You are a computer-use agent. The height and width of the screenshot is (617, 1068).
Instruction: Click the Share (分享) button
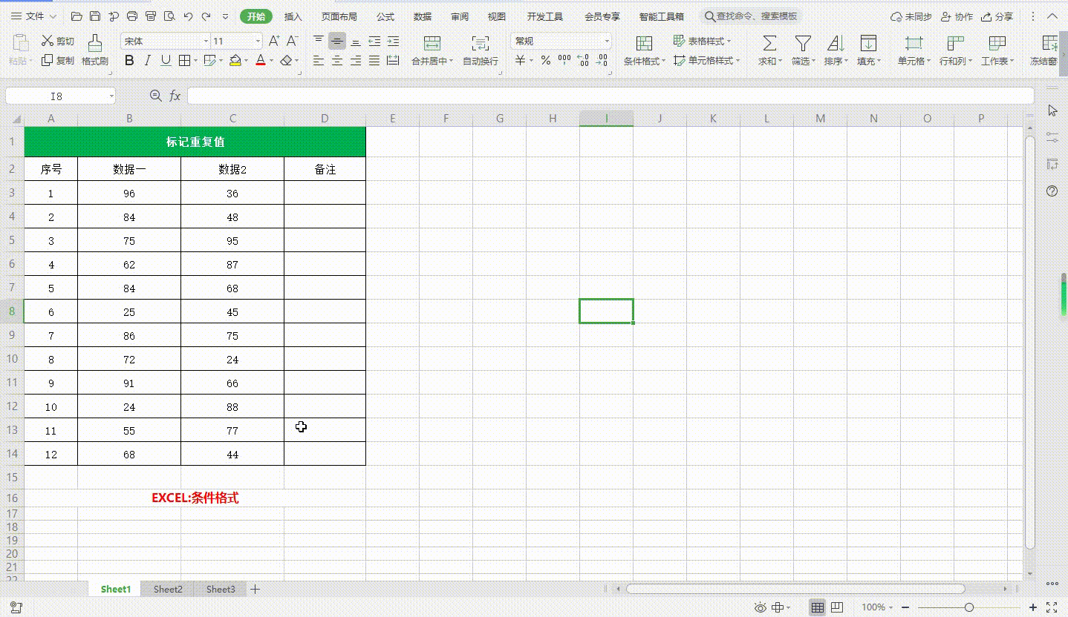997,16
